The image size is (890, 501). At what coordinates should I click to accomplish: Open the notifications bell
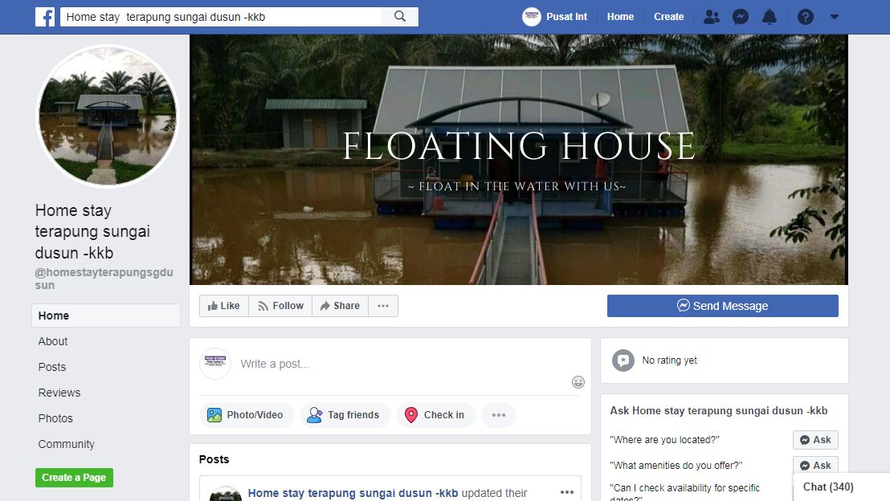[x=769, y=17]
